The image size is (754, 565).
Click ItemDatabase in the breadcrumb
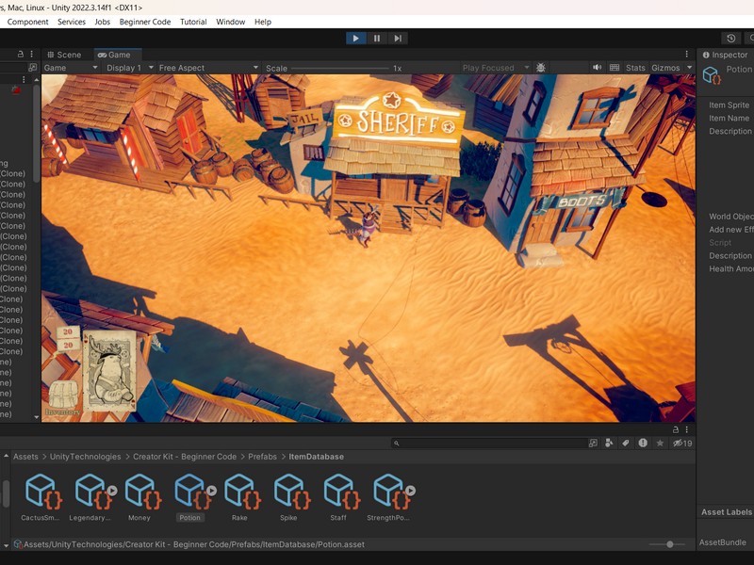[x=317, y=457]
